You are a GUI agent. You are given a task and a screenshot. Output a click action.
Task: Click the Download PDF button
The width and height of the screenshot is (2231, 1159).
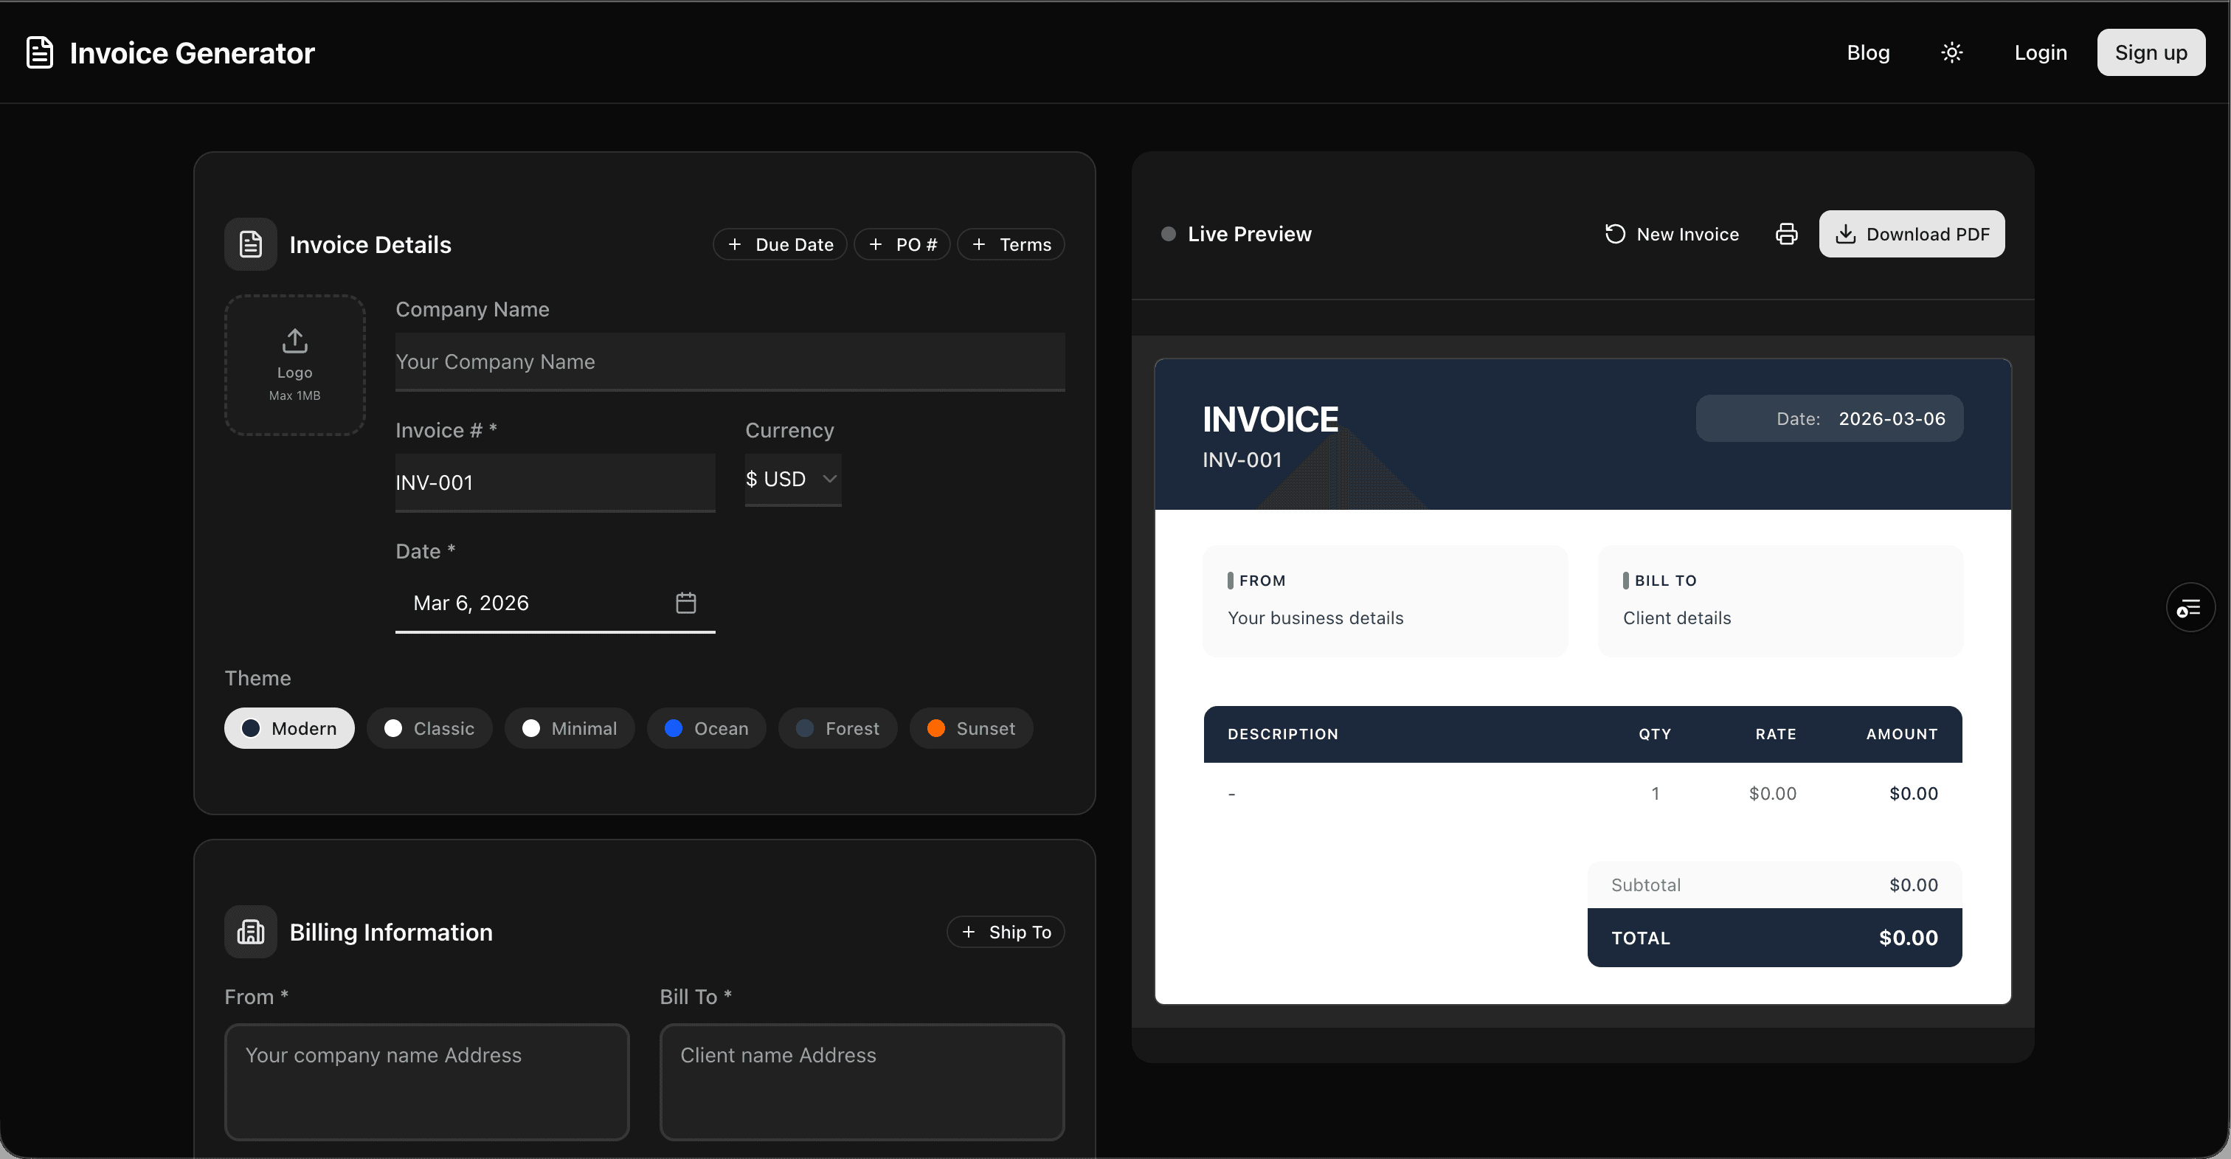1912,233
